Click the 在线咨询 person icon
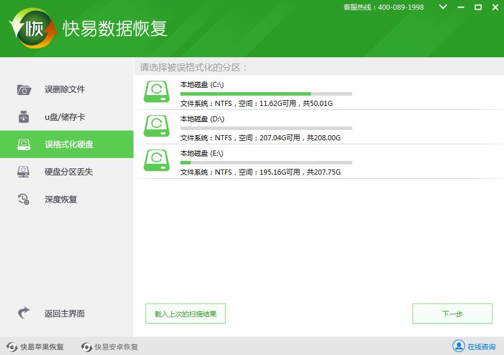Image resolution: width=504 pixels, height=355 pixels. pyautogui.click(x=458, y=346)
